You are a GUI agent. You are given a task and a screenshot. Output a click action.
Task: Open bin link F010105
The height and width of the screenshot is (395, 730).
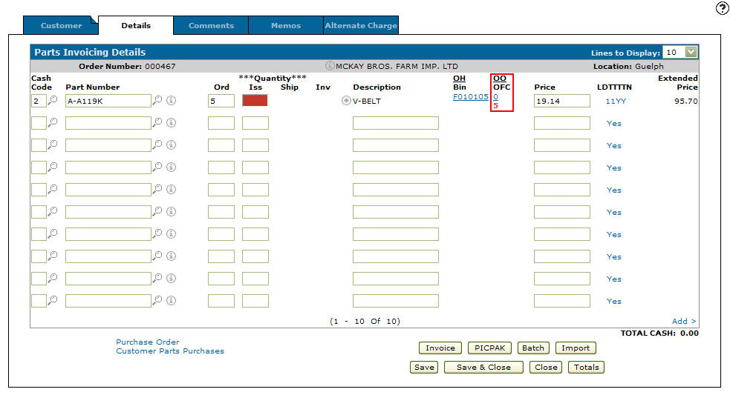coord(471,96)
